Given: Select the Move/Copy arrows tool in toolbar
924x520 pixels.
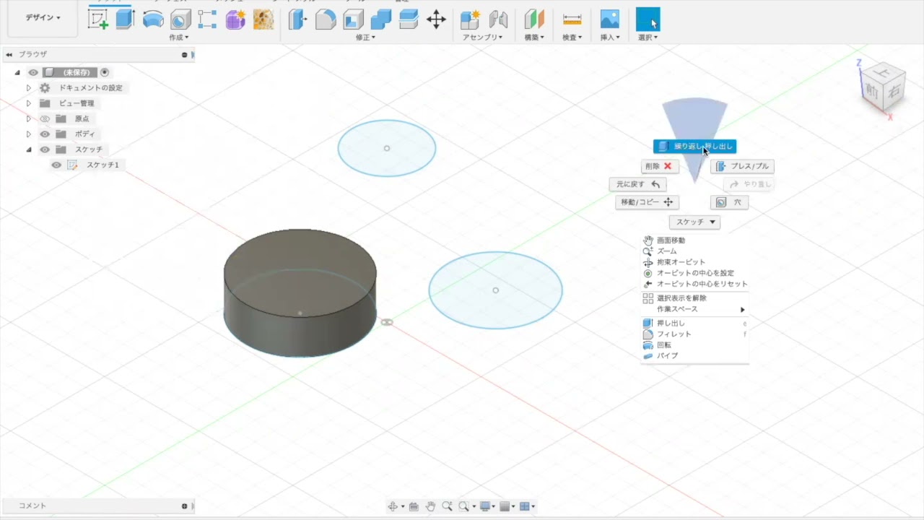Looking at the screenshot, I should [436, 19].
